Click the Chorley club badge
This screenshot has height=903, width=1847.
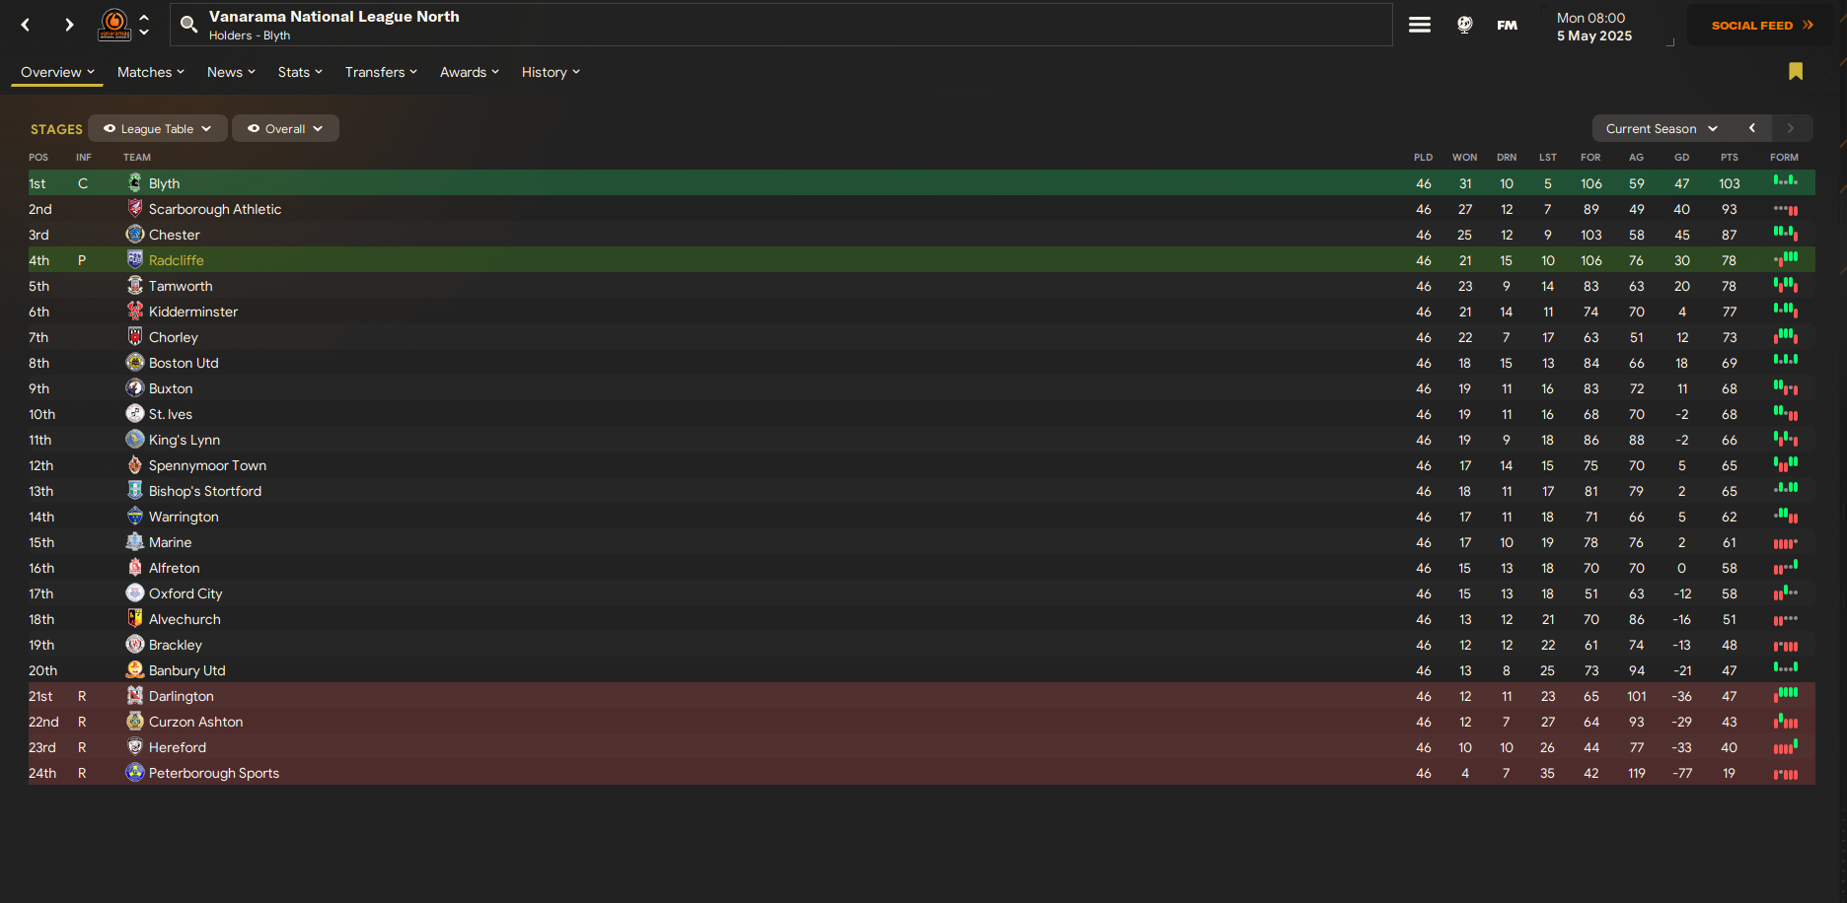(135, 336)
